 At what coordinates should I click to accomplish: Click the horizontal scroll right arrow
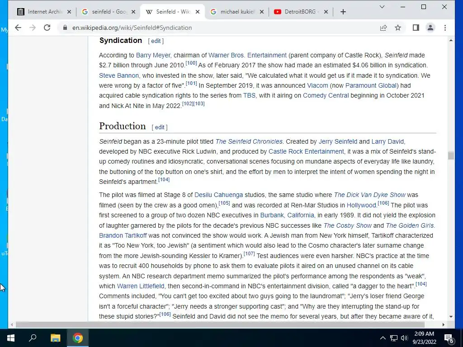[x=444, y=324]
